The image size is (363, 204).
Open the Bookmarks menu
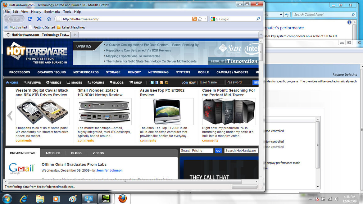click(x=52, y=11)
